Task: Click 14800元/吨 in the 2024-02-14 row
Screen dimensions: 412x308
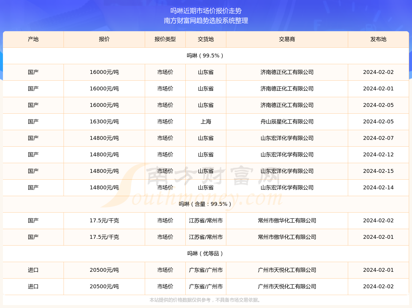Action: [x=104, y=188]
